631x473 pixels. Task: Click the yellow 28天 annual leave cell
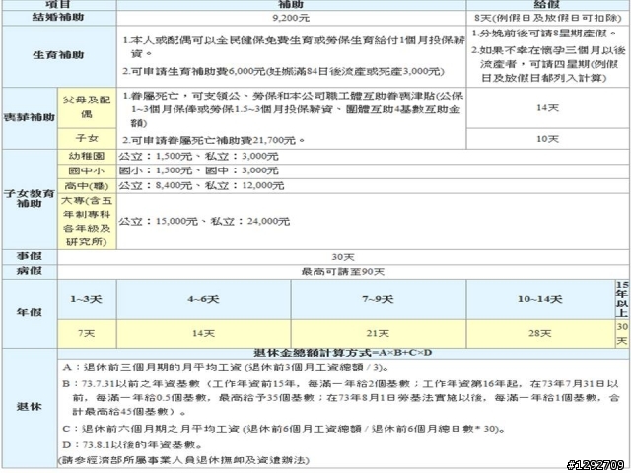click(x=540, y=334)
